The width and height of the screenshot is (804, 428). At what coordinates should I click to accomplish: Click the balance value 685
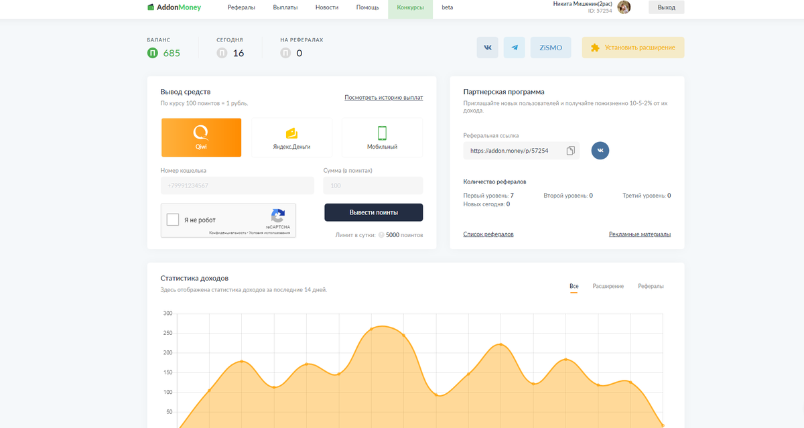(172, 54)
